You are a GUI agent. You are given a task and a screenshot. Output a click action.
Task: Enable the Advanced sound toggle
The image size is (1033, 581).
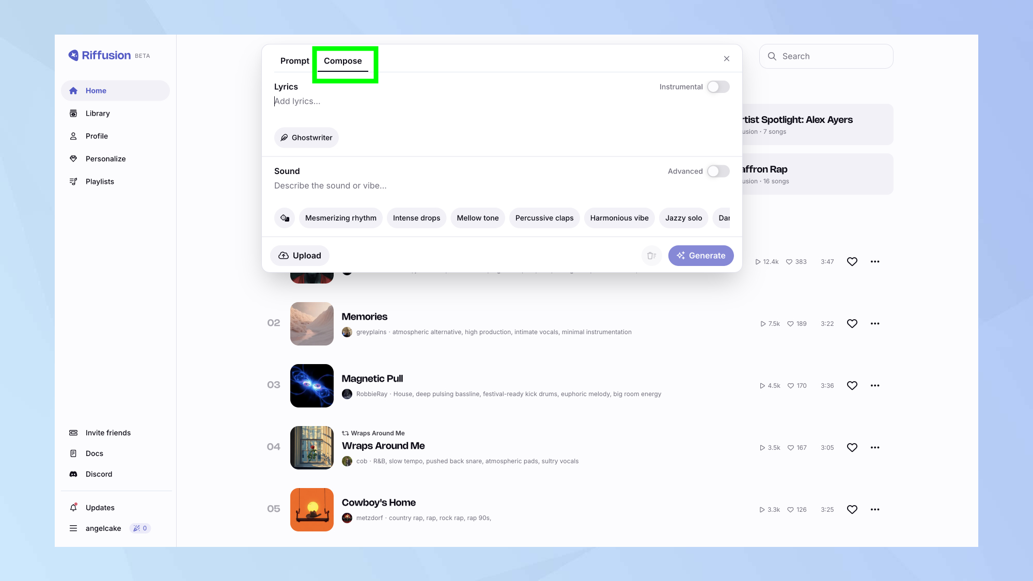click(x=718, y=171)
